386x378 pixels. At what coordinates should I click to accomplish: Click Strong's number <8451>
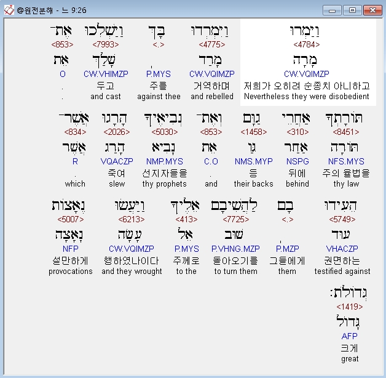[x=346, y=132]
